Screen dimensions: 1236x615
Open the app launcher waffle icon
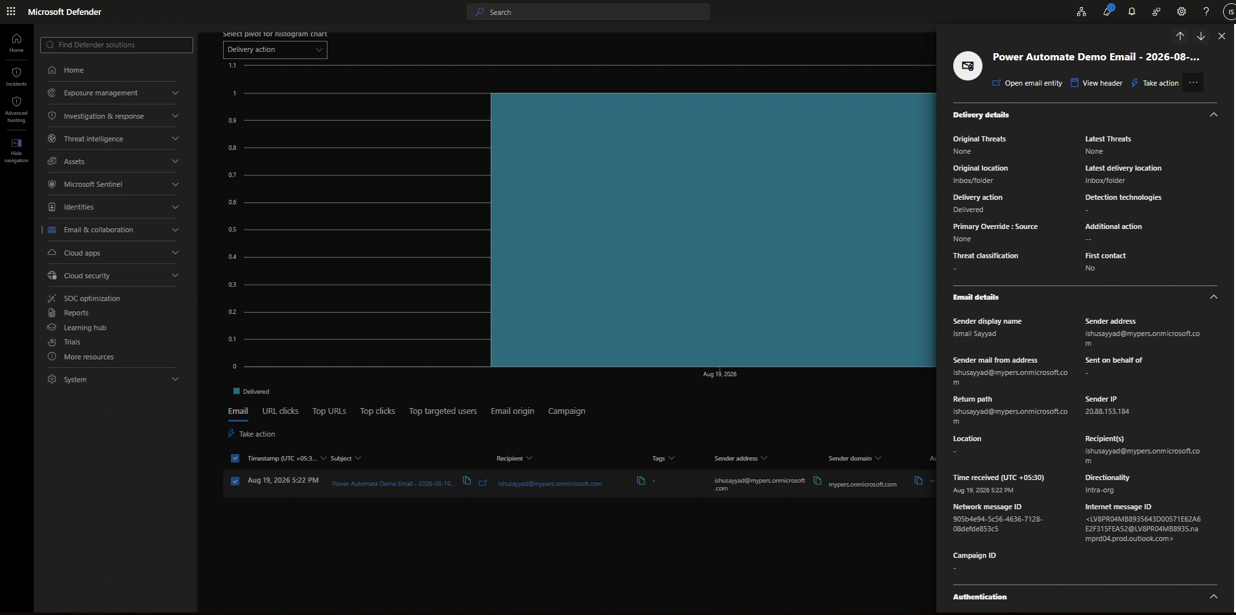[11, 12]
